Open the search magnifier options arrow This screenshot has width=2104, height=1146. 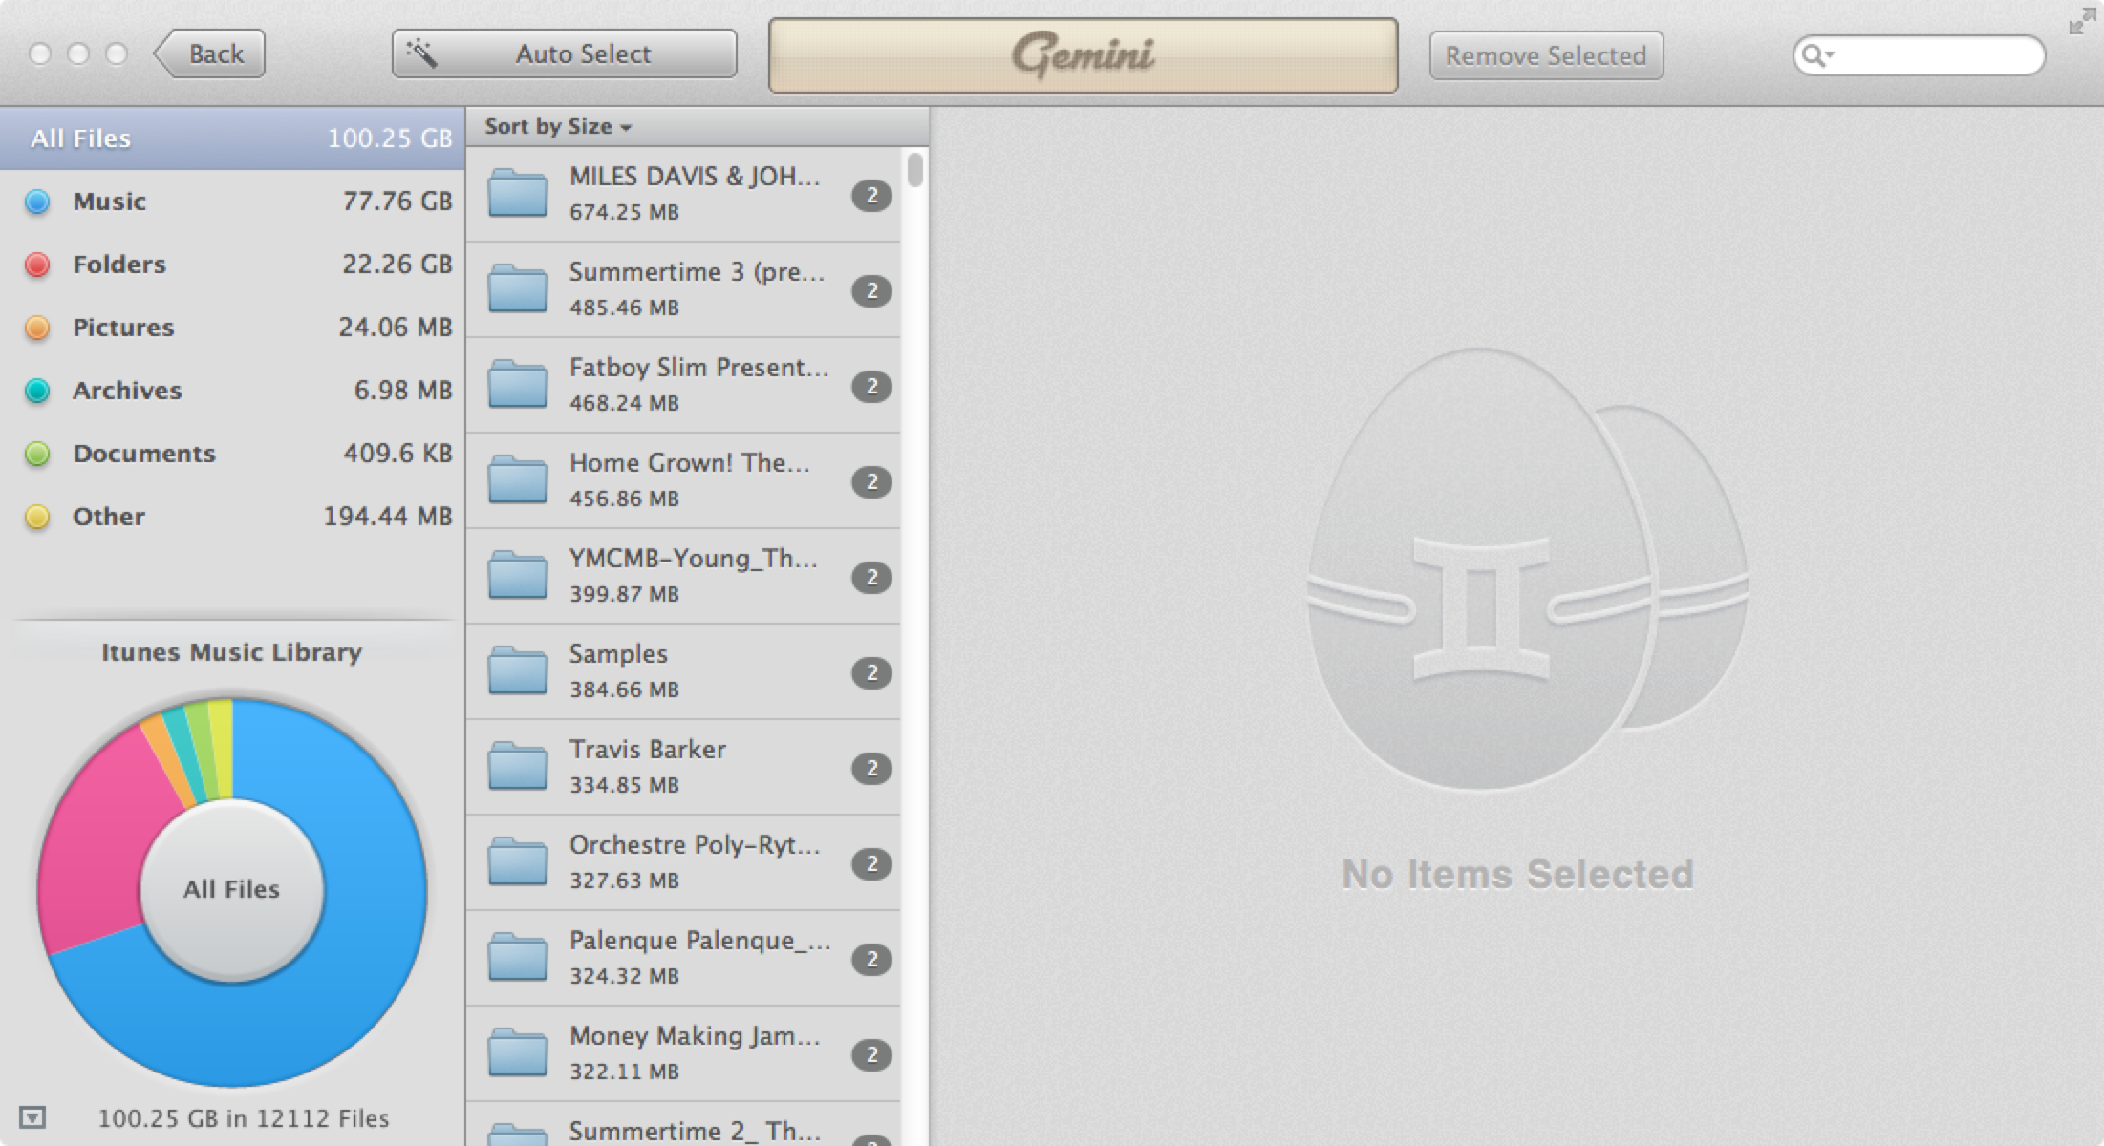click(1817, 55)
